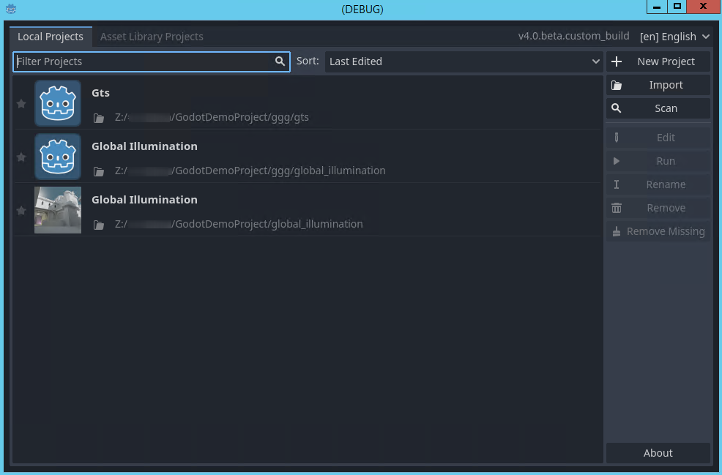722x475 pixels.
Task: Click the building thumbnail of Global Illumination project
Action: click(58, 210)
